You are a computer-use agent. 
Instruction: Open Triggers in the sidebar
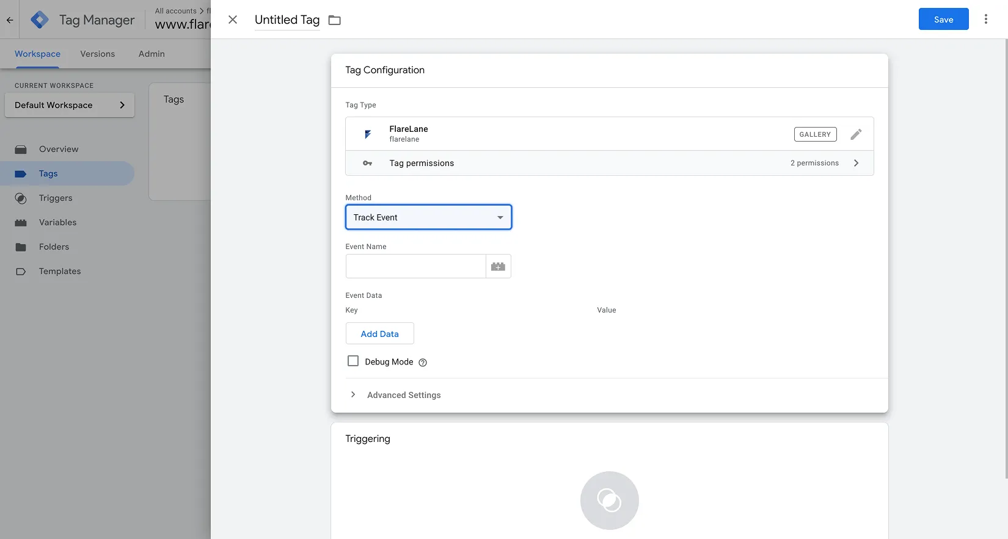tap(67, 198)
